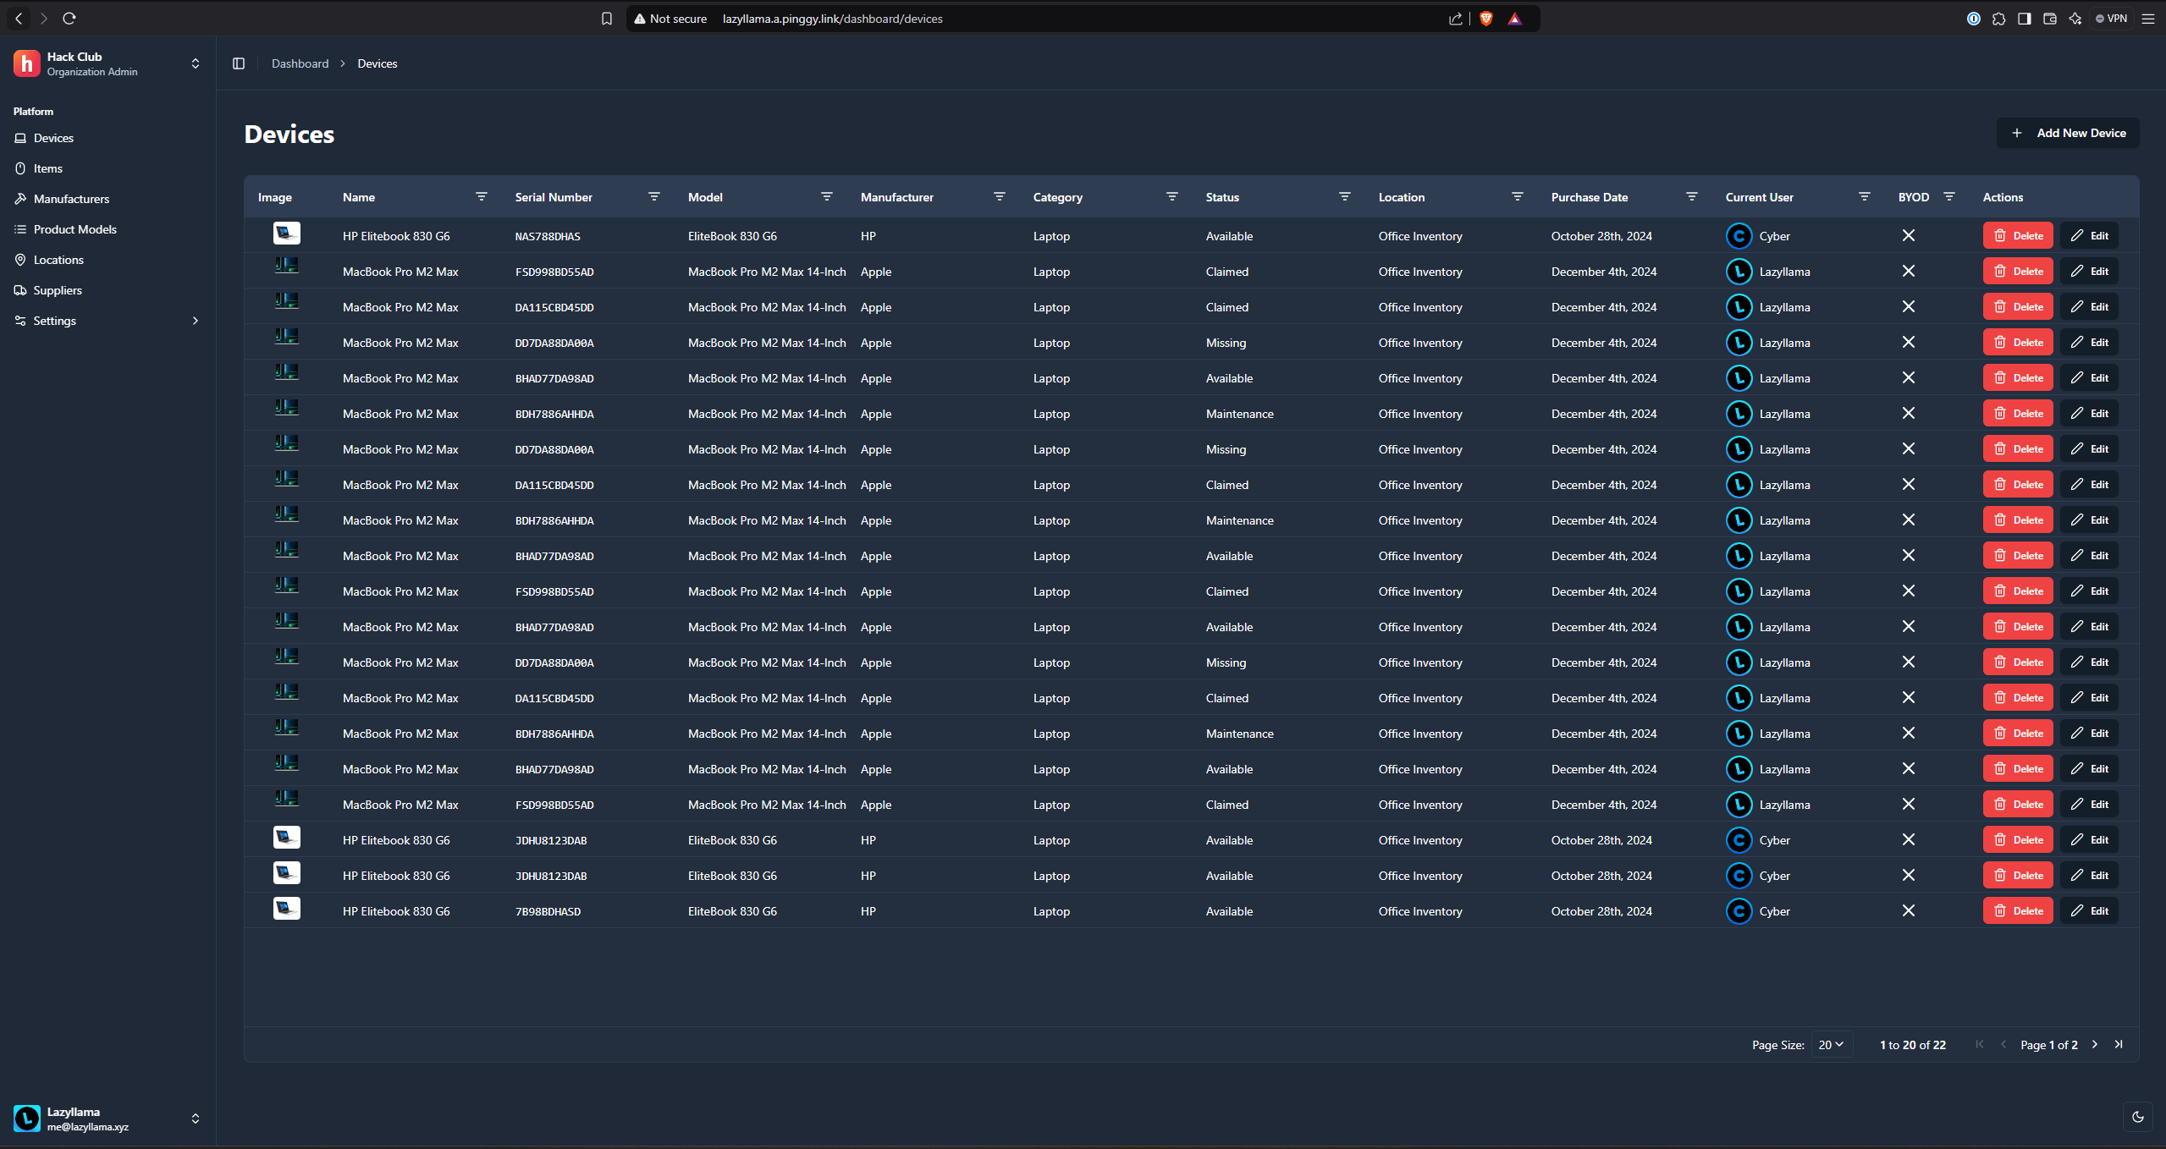Click the browser back arrow

[x=19, y=18]
